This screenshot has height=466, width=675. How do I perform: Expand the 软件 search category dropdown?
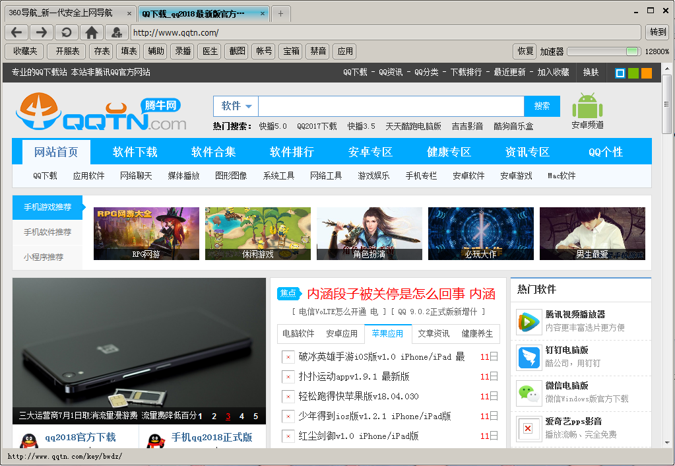pyautogui.click(x=236, y=106)
